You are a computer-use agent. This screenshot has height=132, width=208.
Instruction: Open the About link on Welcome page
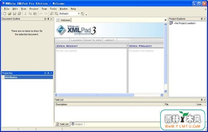tap(110, 40)
